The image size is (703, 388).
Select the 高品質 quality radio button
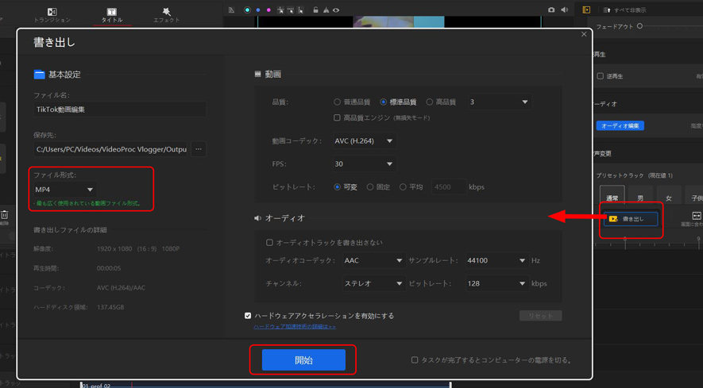[430, 102]
